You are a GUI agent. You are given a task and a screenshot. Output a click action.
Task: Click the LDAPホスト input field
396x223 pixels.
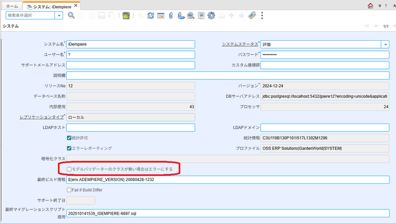tap(131, 127)
